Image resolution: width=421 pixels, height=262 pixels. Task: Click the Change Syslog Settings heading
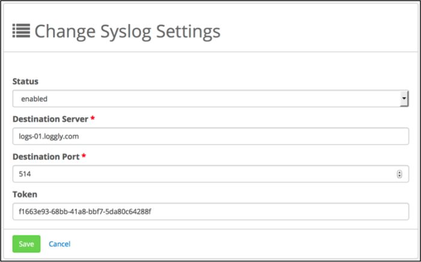tap(127, 31)
